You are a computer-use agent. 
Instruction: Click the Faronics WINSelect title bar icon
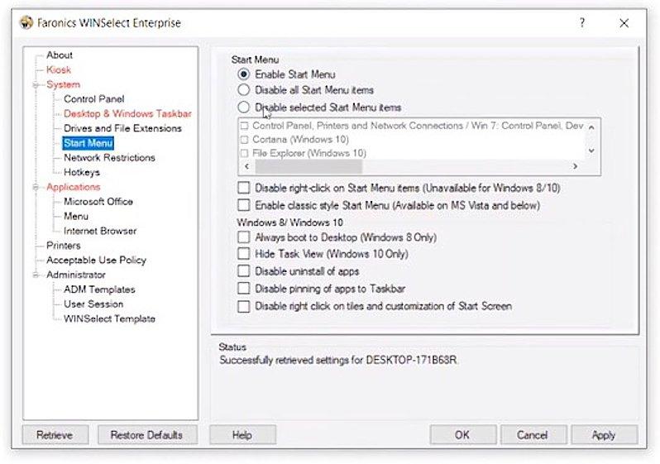[x=26, y=22]
